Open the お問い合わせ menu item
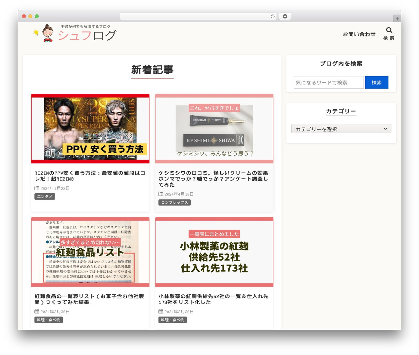 (x=359, y=34)
